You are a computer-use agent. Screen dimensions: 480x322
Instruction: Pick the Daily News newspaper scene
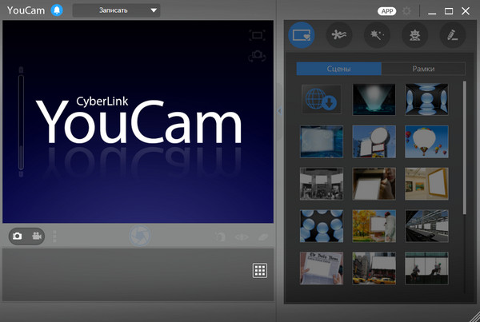tap(322, 268)
